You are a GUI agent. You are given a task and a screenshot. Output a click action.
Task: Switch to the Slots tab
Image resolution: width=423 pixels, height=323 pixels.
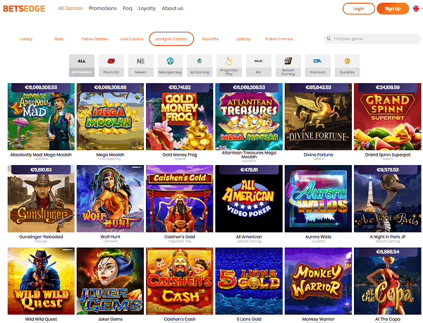point(59,39)
